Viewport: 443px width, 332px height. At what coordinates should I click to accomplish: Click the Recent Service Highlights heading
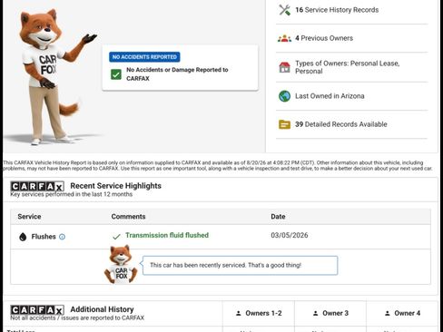point(115,186)
